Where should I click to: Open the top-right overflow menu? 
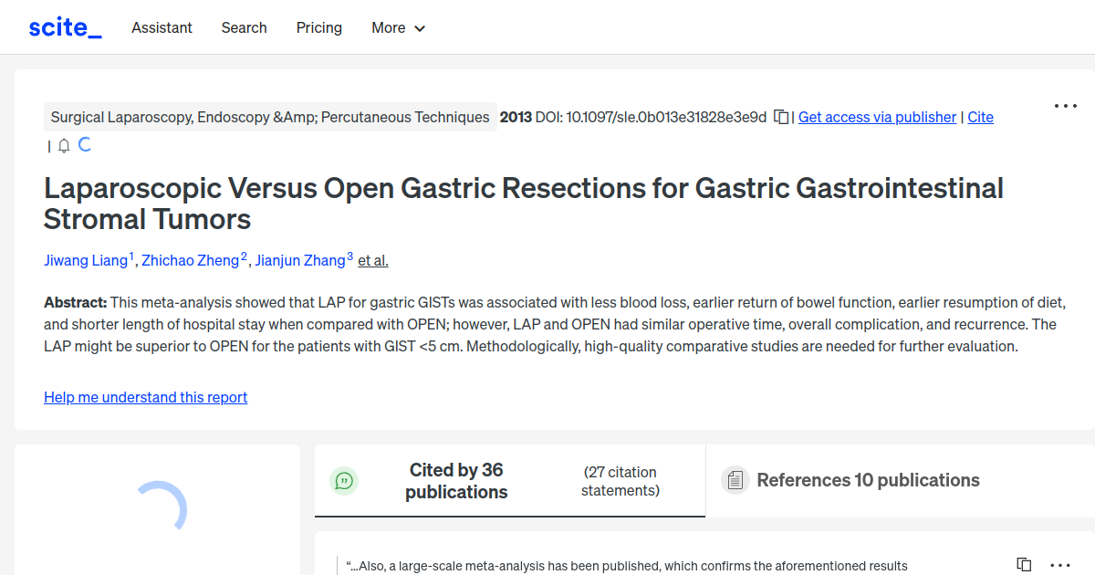(x=1065, y=106)
